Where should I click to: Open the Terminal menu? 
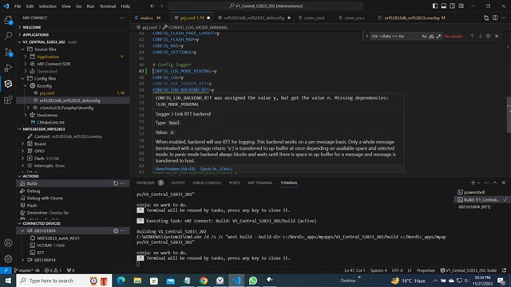[x=108, y=6]
